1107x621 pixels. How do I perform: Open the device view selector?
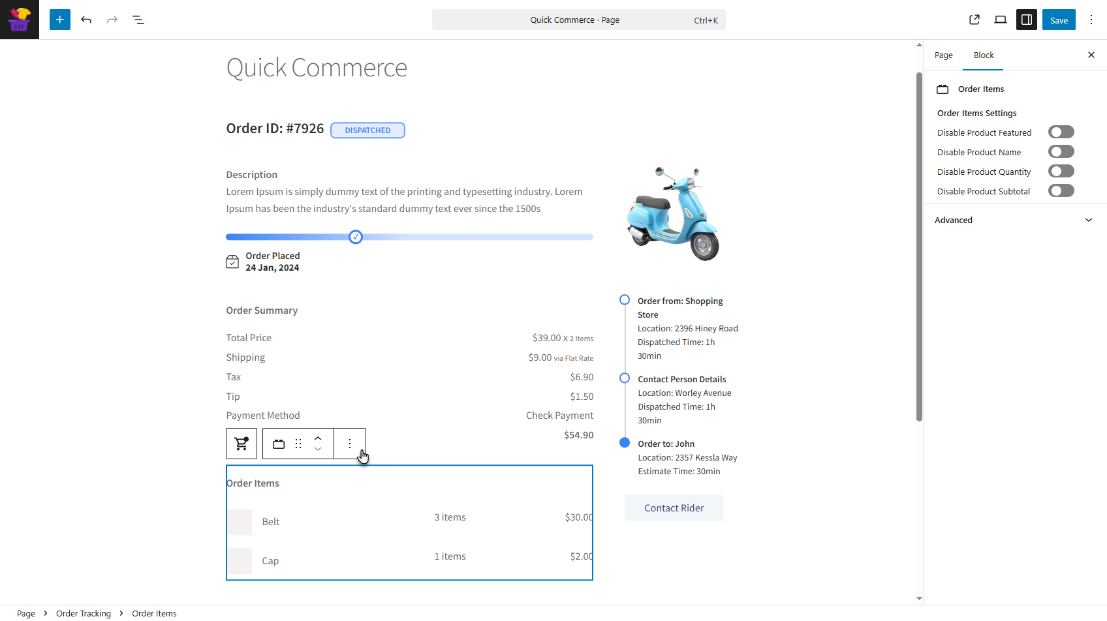[x=1000, y=20]
